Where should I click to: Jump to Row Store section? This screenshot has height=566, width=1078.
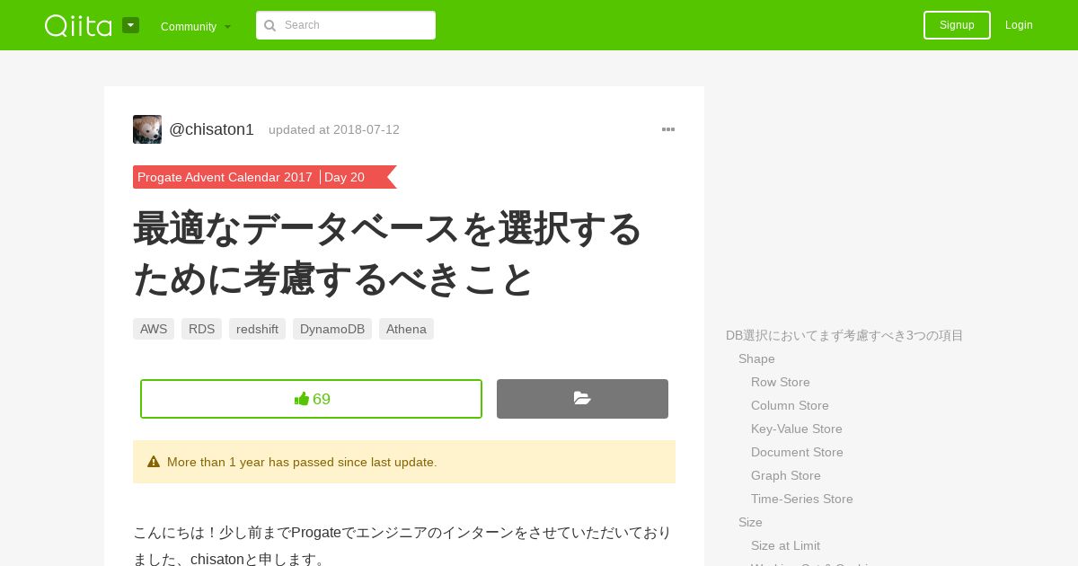781,382
